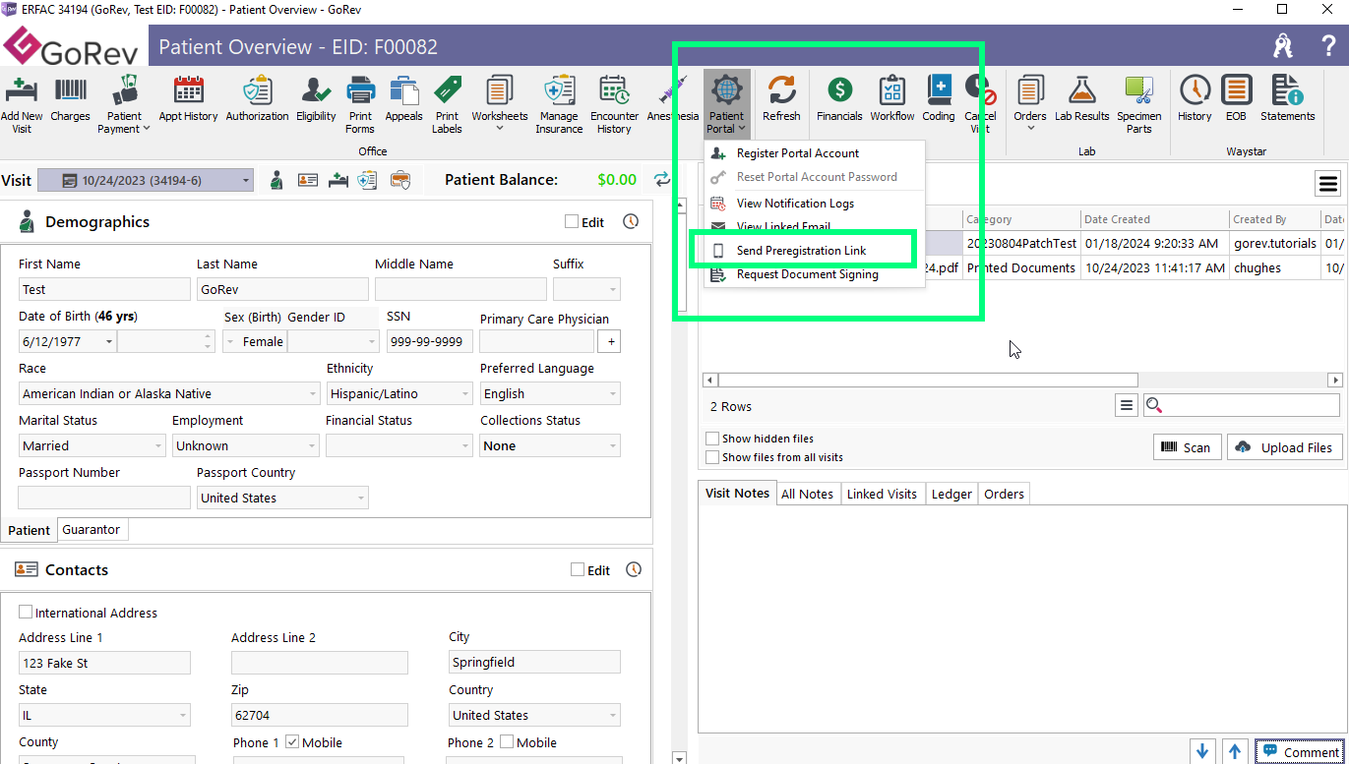This screenshot has width=1349, height=764.
Task: Choose Register Portal Account
Action: (814, 153)
